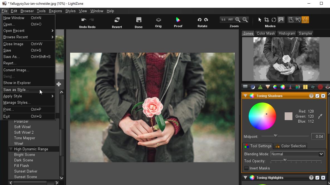Toggle Toning Shadows enabled checkbox

pos(317,96)
